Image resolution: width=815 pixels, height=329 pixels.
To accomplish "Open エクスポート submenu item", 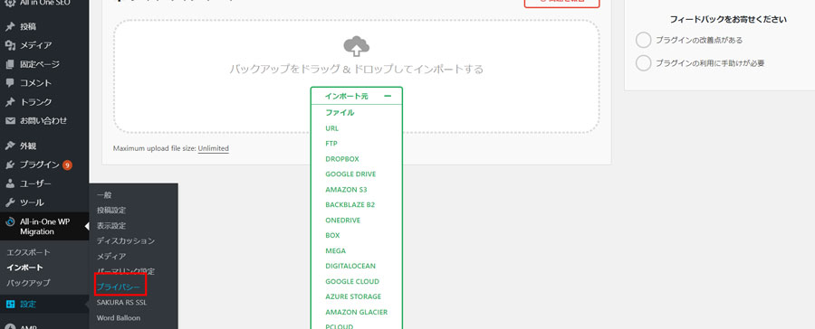I will (29, 253).
